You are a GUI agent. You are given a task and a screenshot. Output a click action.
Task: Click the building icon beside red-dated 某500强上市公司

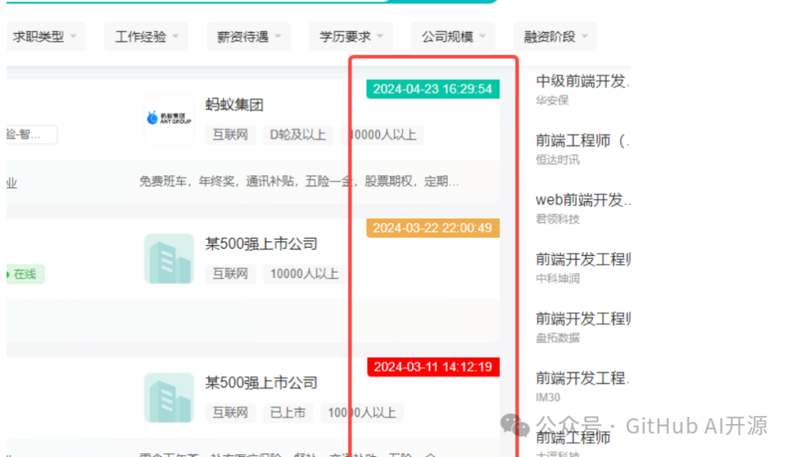point(169,398)
